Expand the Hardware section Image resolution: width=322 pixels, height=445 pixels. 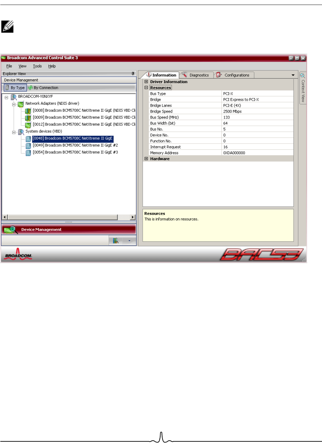(146, 159)
